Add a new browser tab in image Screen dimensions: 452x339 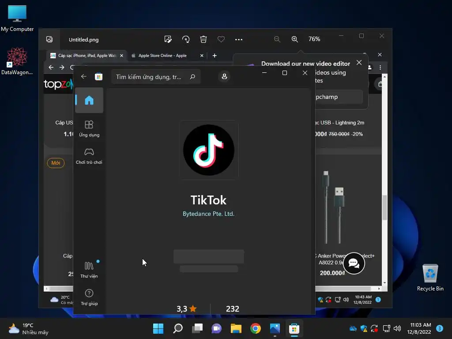tap(215, 56)
